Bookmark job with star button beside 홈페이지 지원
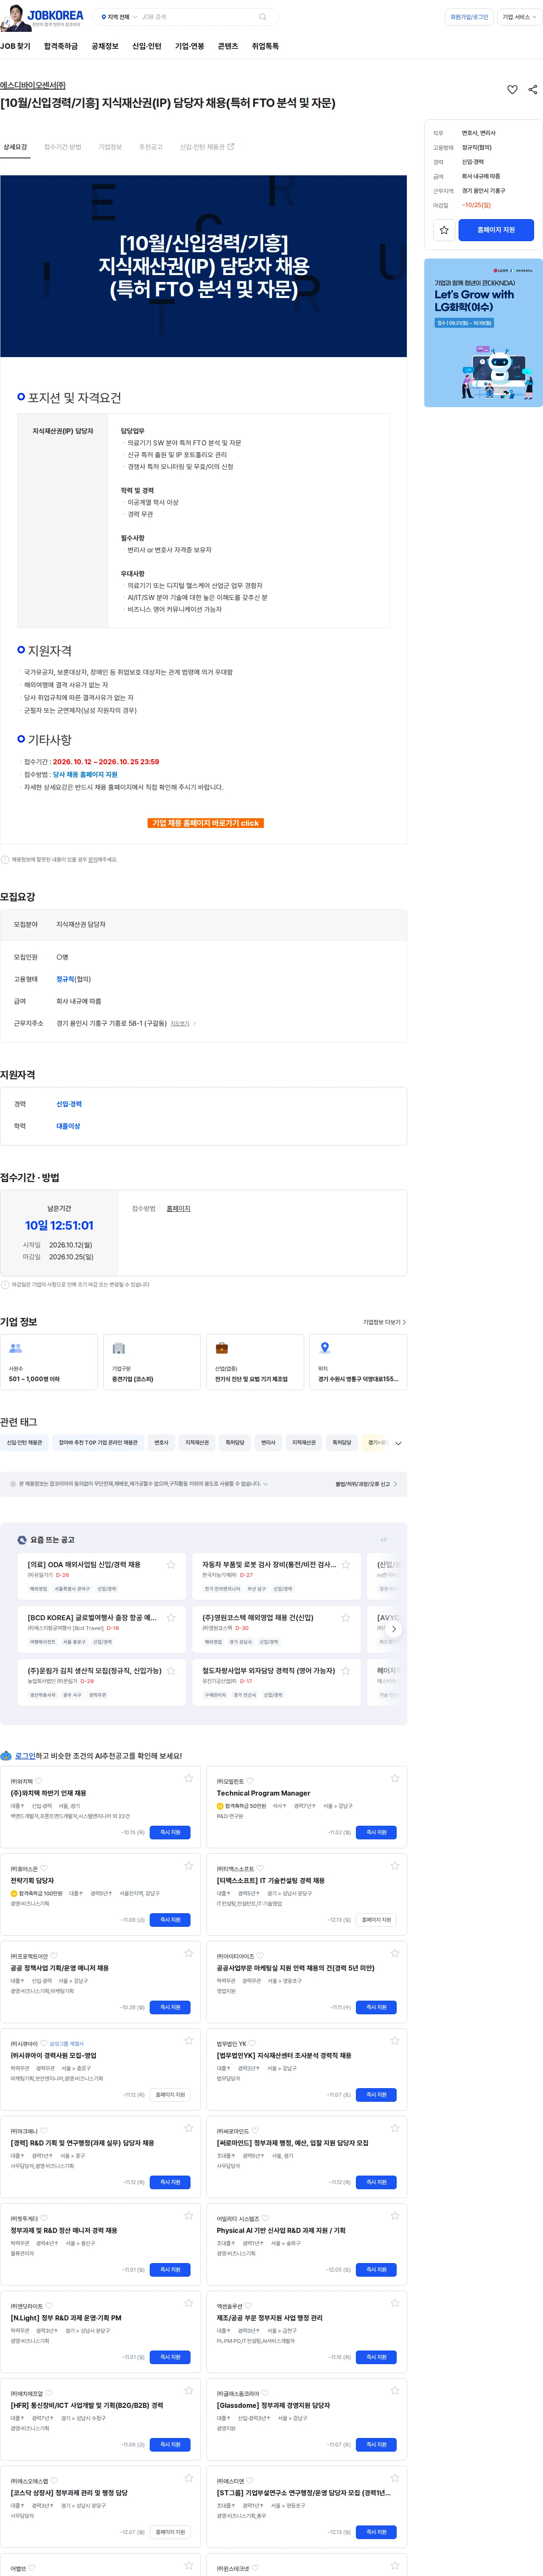 444,230
